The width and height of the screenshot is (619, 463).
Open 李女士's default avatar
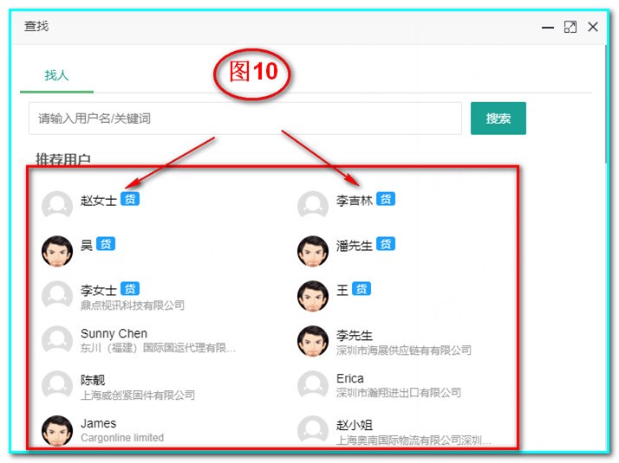(x=57, y=295)
